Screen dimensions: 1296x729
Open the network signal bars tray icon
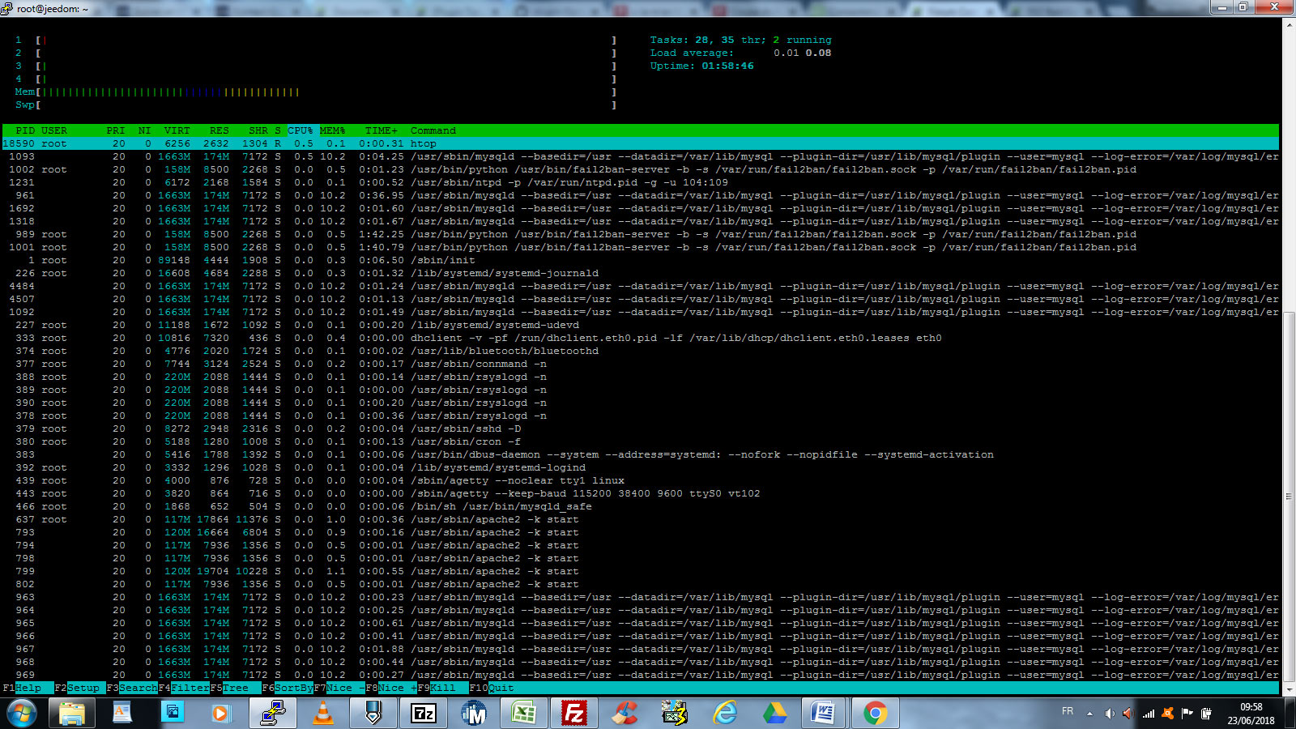coord(1149,714)
